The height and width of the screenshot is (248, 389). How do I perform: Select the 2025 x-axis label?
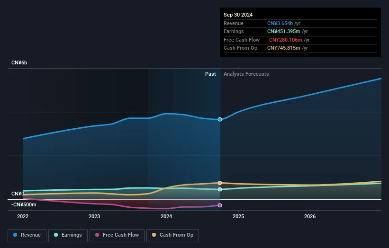[238, 216]
